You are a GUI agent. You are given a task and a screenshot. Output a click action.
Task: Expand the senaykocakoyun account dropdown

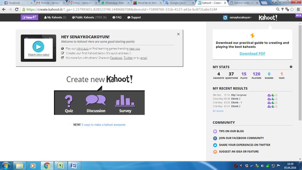point(241,17)
